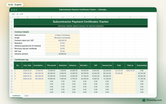Click the 'Amount due' table header

coord(107,66)
